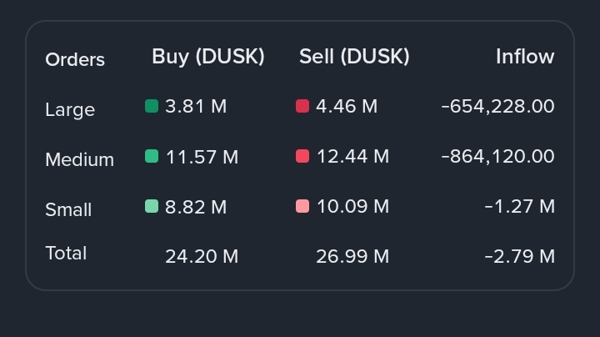Click the Sell (DUSK) column header

[x=354, y=57]
